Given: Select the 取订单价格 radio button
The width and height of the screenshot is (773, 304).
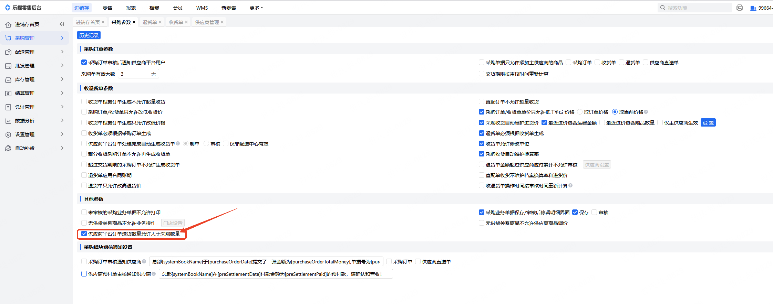Looking at the screenshot, I should click(580, 112).
